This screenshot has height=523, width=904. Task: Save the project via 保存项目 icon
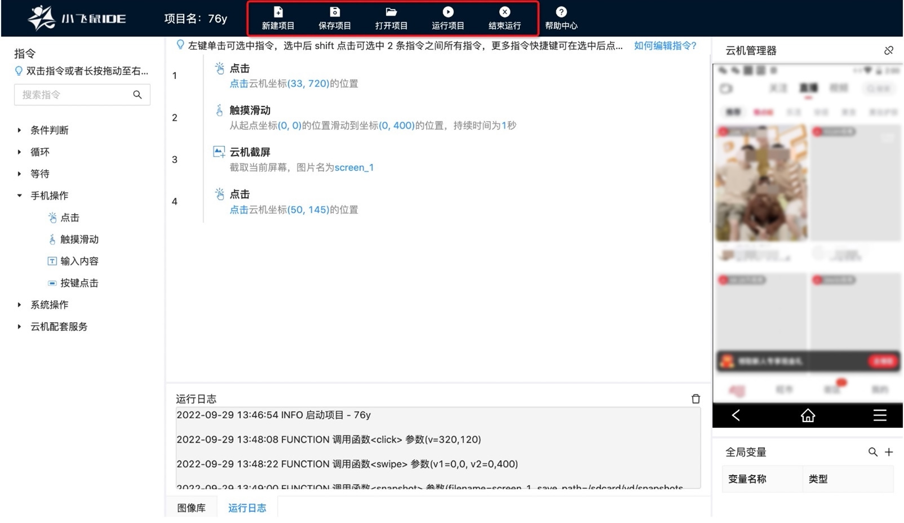coord(335,17)
